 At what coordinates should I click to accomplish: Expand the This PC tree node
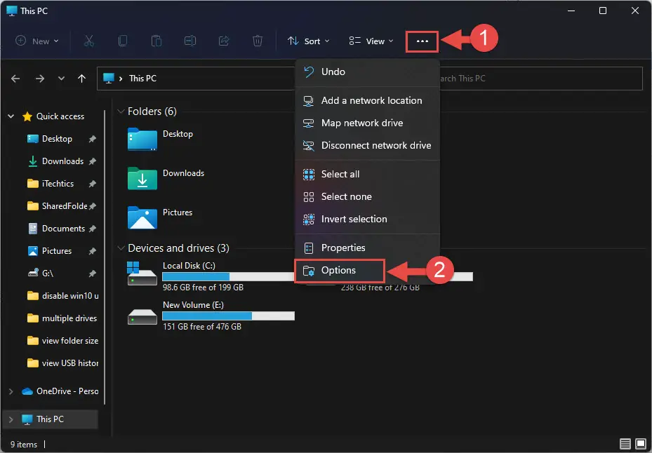point(11,419)
